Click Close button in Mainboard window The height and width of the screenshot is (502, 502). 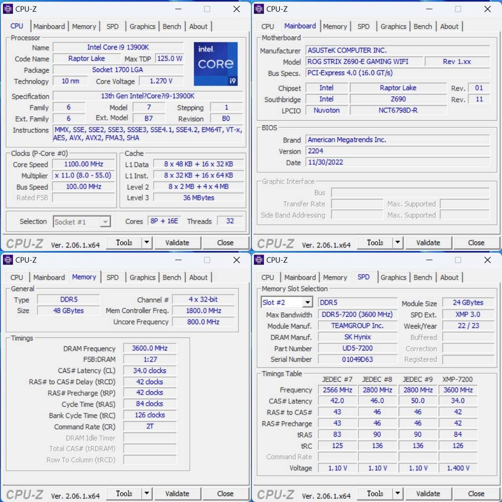click(476, 242)
